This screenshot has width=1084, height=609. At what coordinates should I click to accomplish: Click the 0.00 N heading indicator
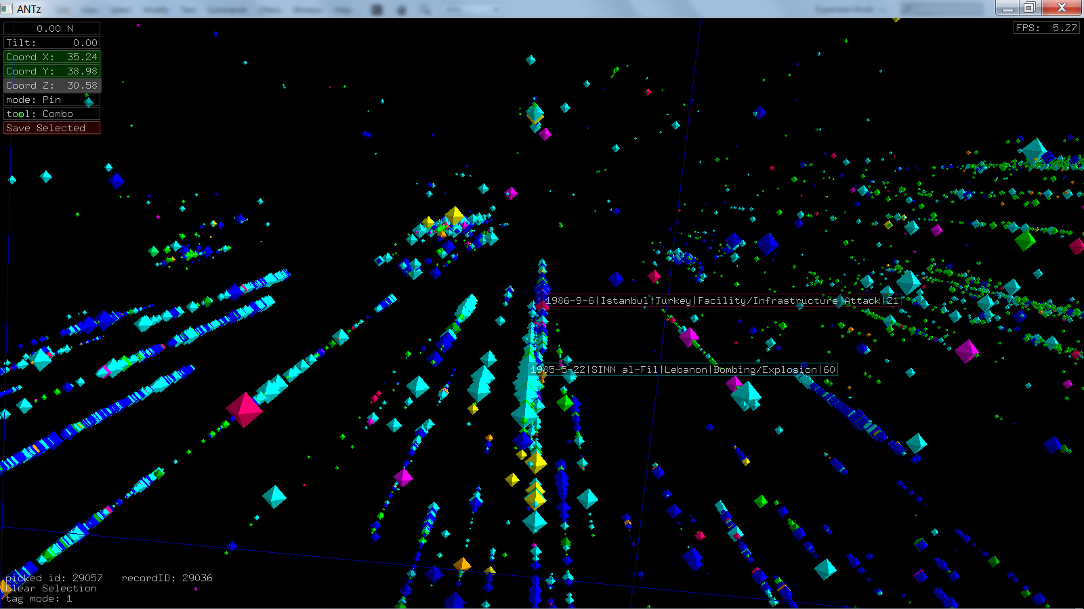pyautogui.click(x=51, y=28)
